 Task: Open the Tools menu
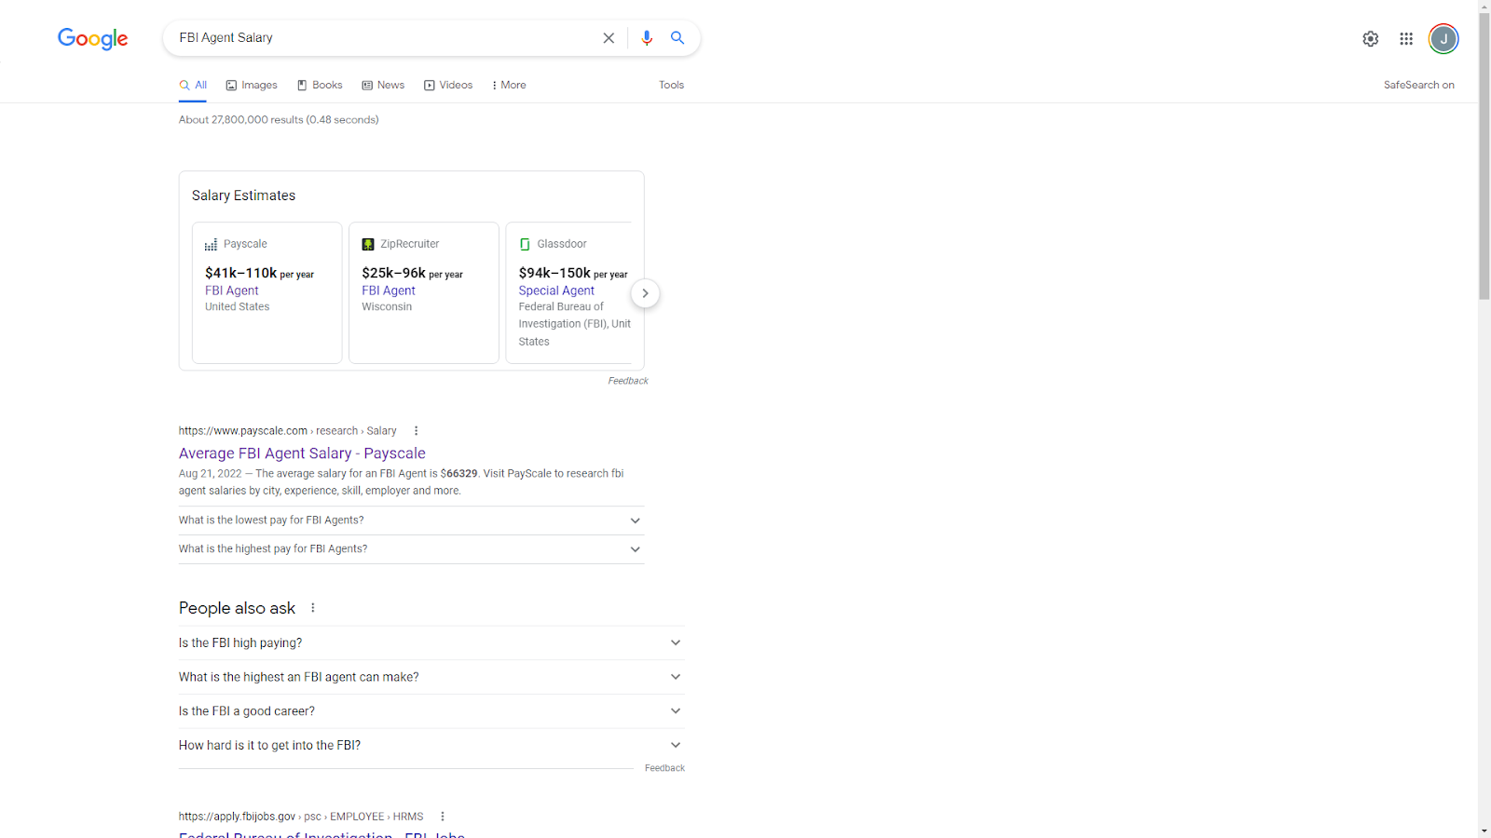point(671,85)
